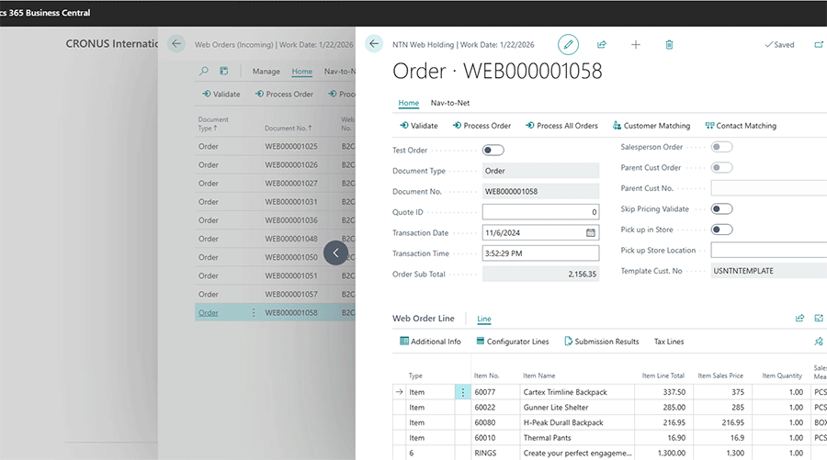Toggle the Test Order switch
Screen dimensions: 827x460
point(493,151)
